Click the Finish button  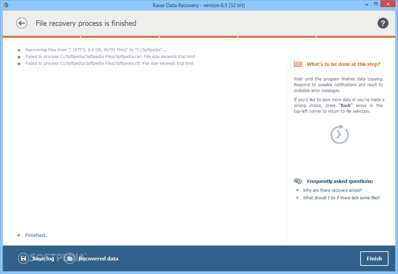point(374,258)
